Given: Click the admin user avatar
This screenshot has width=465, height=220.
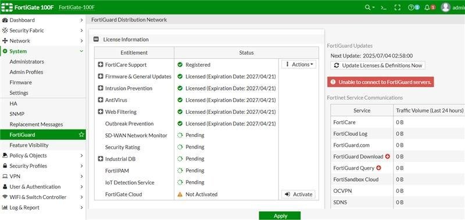Looking at the screenshot, I should tap(445, 8).
